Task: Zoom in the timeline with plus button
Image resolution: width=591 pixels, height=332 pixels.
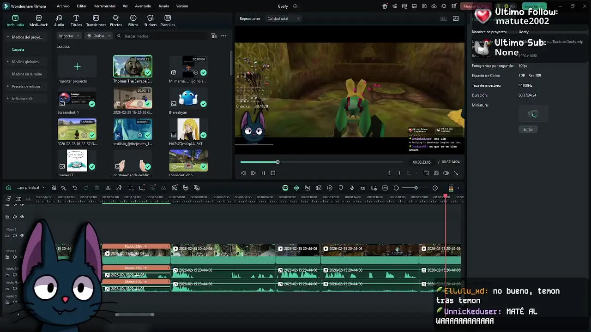Action: point(435,188)
